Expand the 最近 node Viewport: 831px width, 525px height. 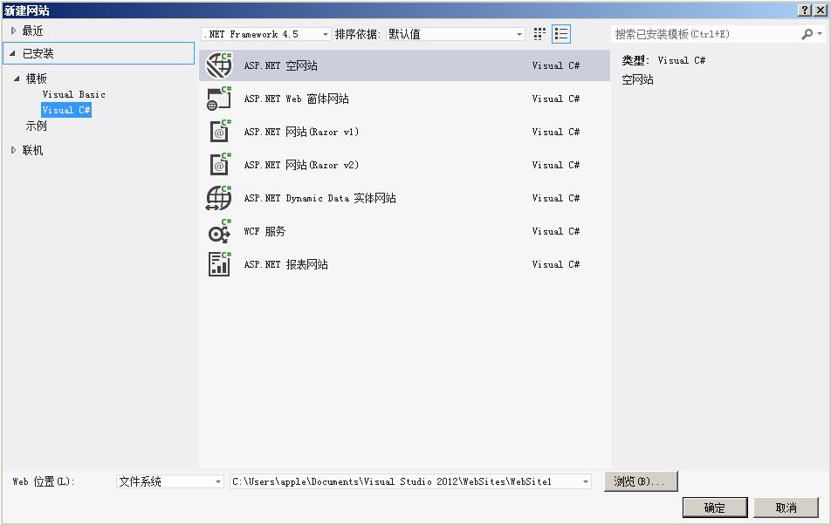14,31
